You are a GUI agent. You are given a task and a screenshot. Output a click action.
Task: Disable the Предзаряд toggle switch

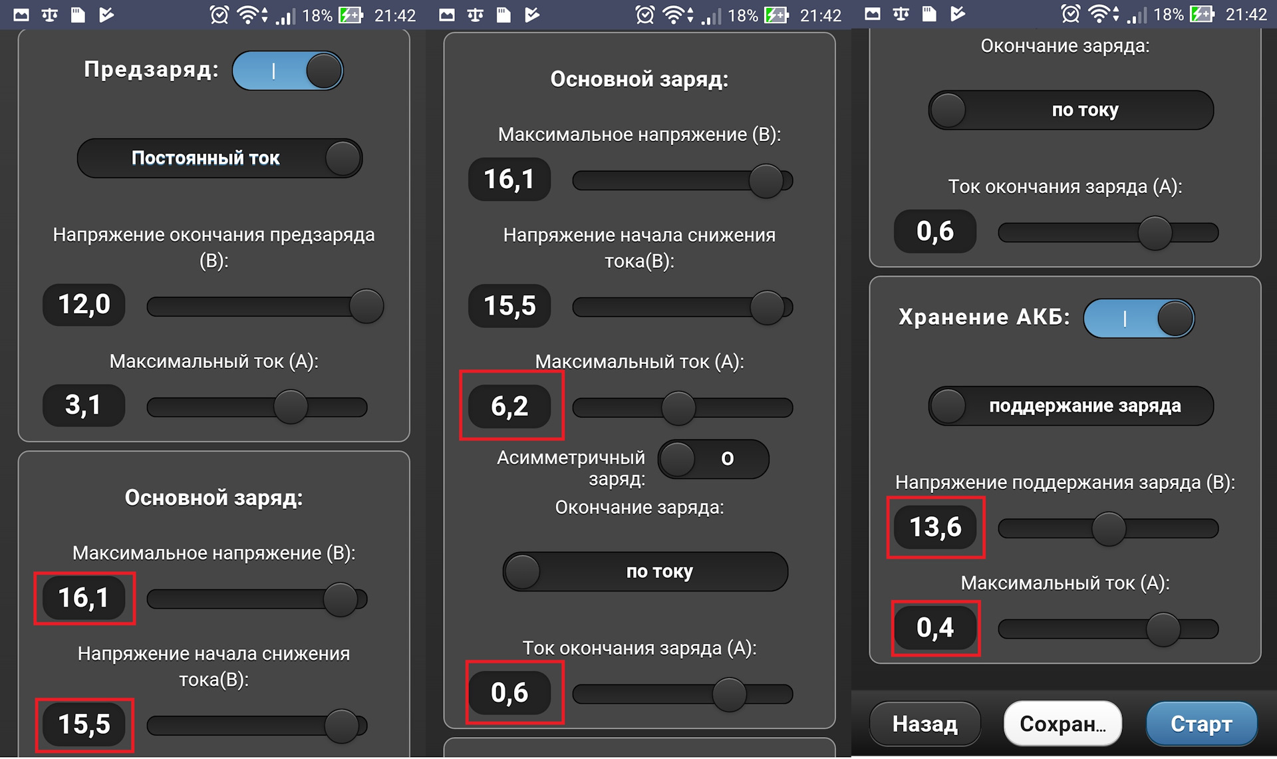tap(288, 71)
